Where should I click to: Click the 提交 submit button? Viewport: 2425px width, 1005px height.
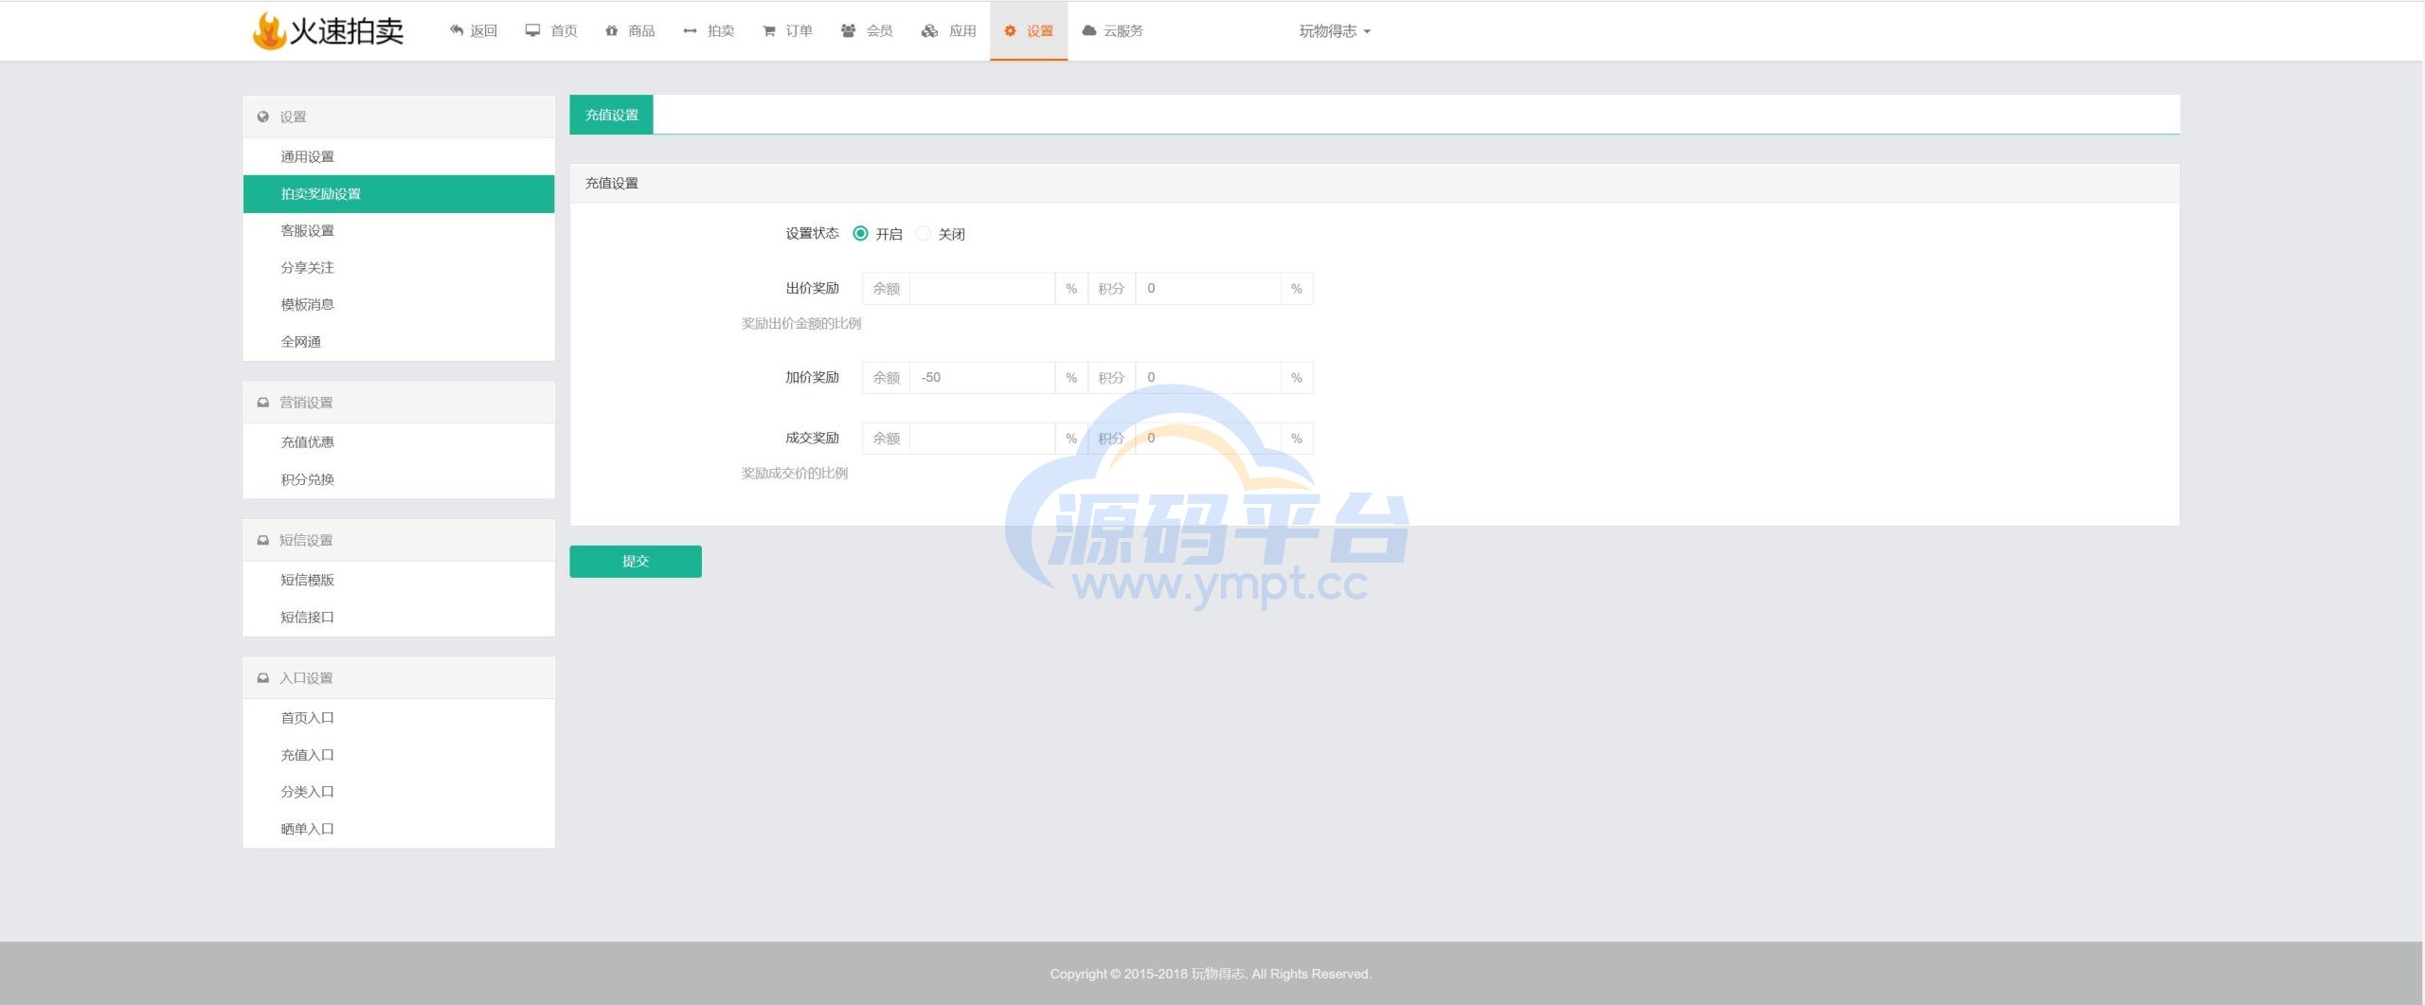[x=636, y=561]
